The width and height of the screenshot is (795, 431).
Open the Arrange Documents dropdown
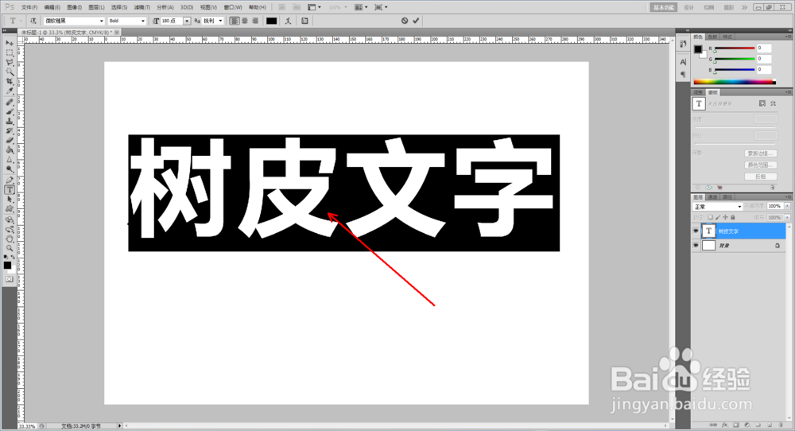pos(361,7)
